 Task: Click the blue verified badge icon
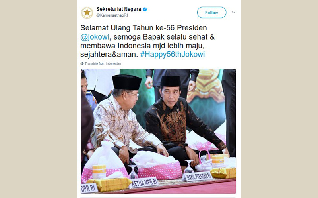coord(145,9)
